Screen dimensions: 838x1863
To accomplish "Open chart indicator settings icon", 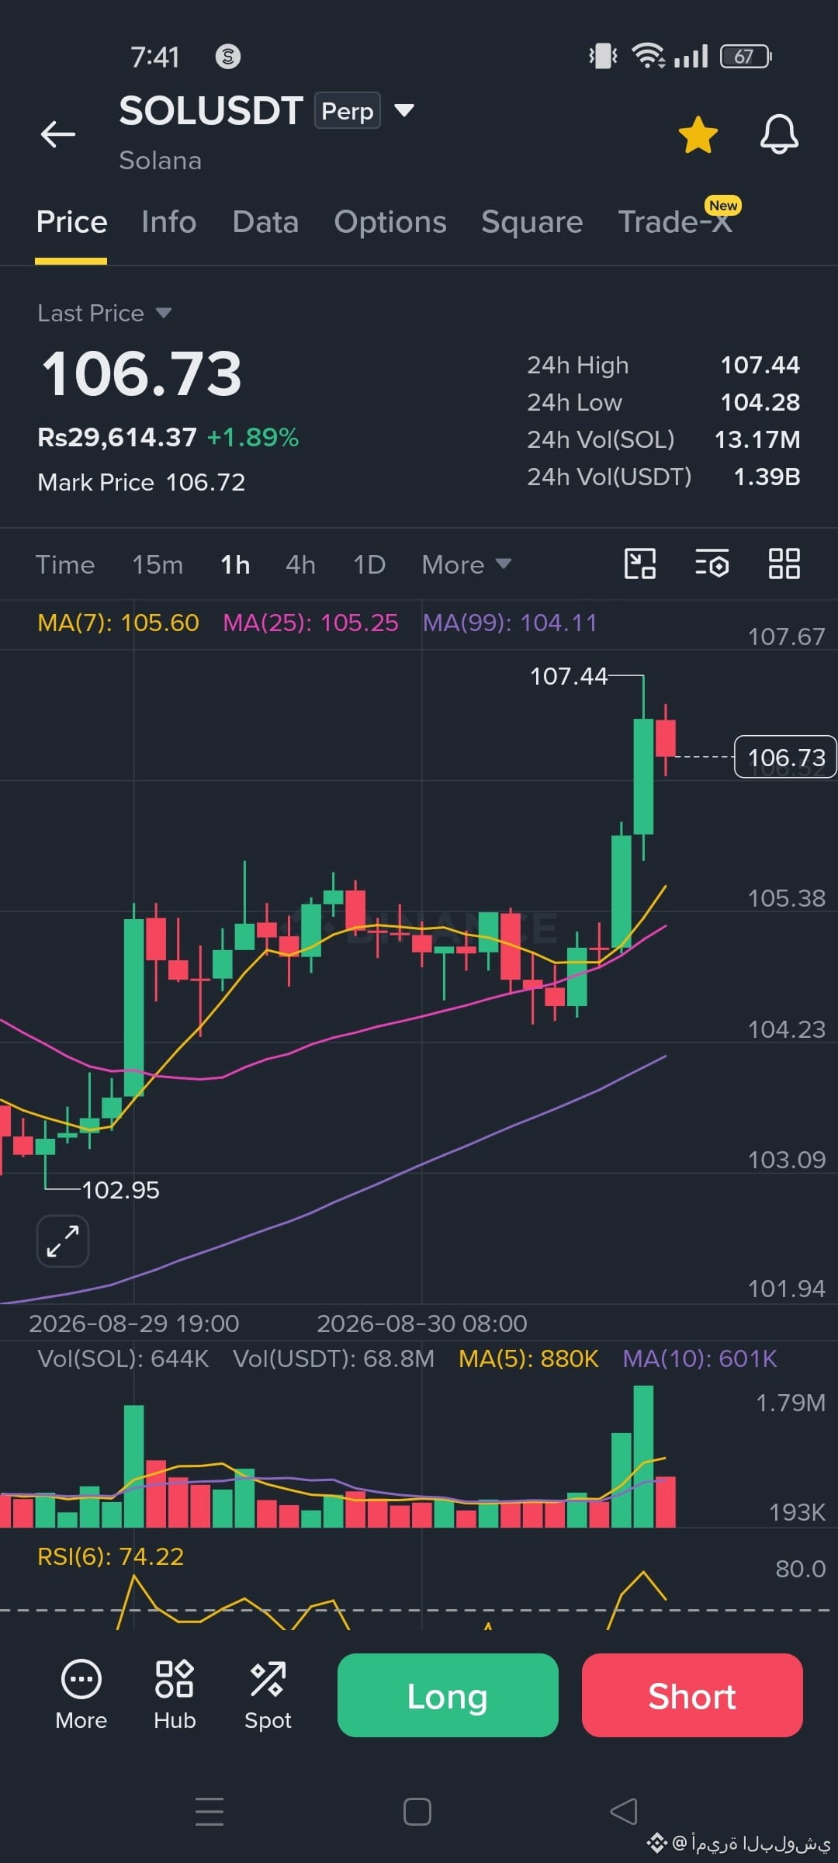I will click(712, 564).
